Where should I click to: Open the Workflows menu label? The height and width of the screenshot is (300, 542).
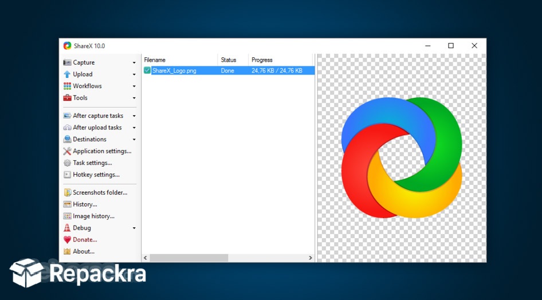point(87,86)
